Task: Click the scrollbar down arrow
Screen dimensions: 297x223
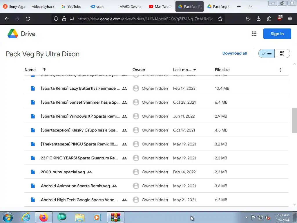Action: tap(294, 204)
